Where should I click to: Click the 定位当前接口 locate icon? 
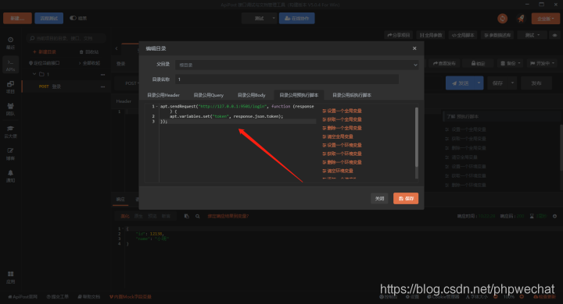coord(30,63)
